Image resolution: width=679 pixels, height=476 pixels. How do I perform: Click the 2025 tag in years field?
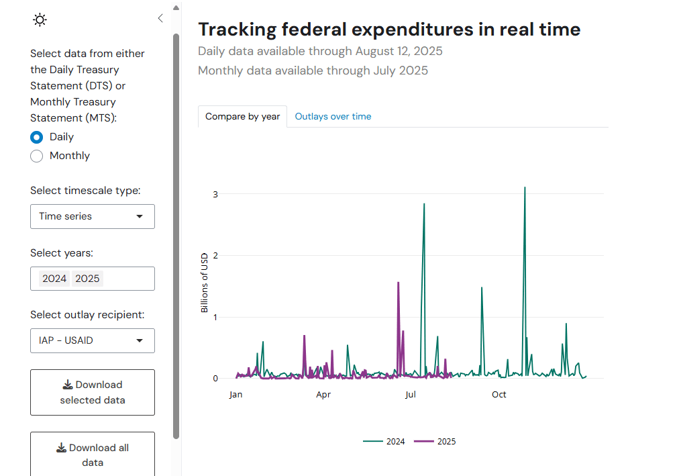pyautogui.click(x=87, y=279)
